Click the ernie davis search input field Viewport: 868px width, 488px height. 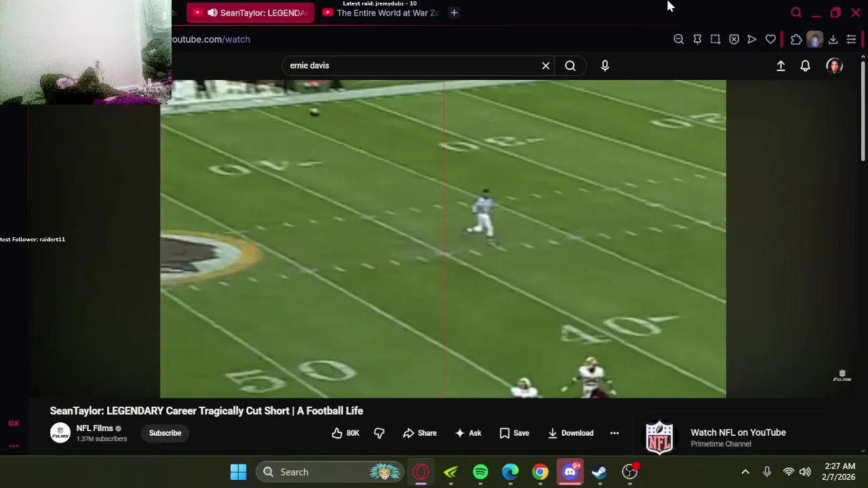(410, 66)
